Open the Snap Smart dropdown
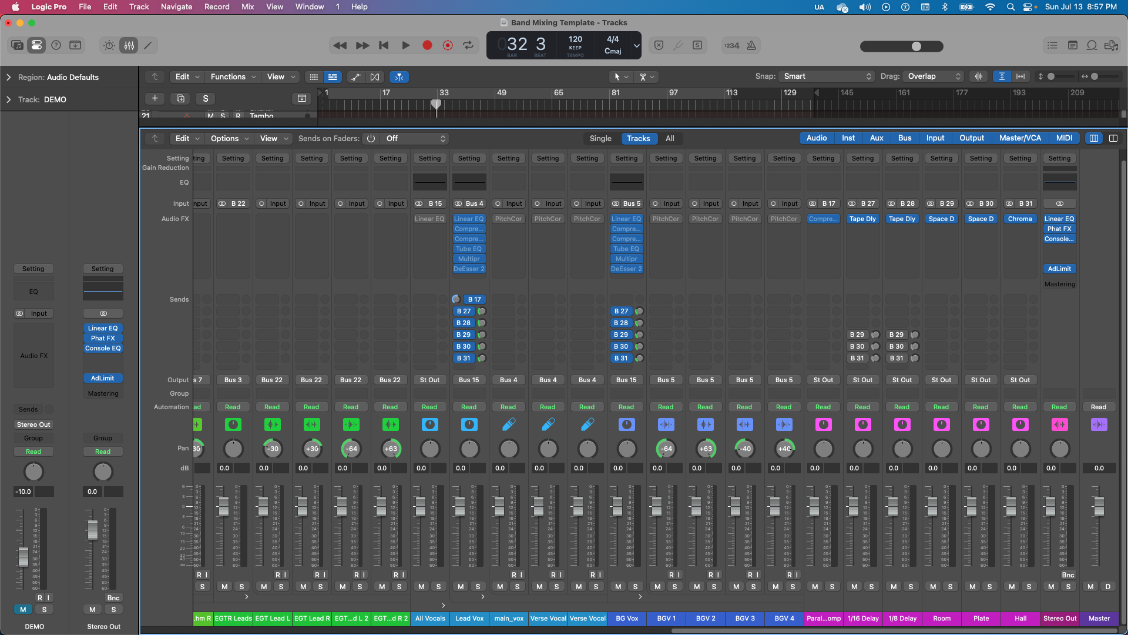The image size is (1128, 635). 827,76
